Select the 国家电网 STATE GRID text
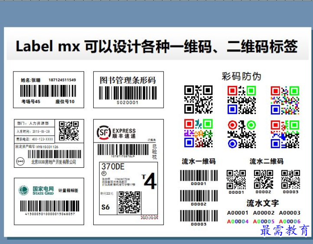Image resolution: width=313 pixels, height=244 pixels. coord(43,191)
